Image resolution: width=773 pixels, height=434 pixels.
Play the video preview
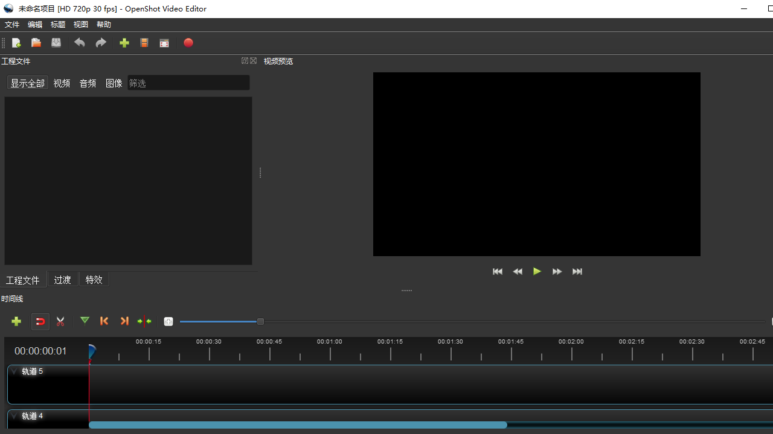537,271
